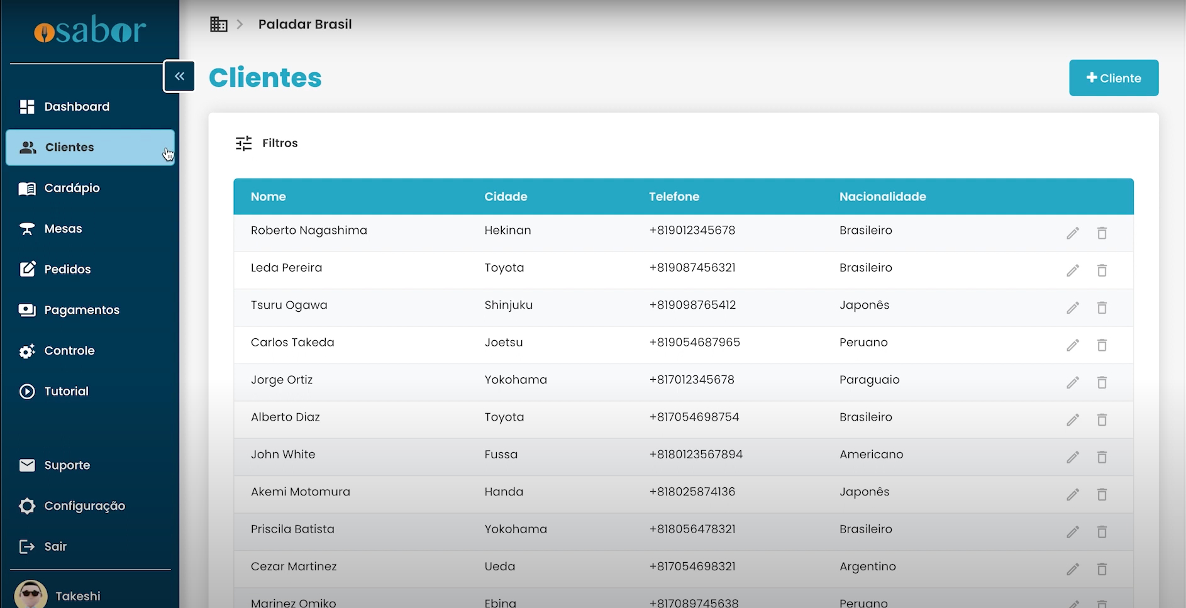The width and height of the screenshot is (1186, 608).
Task: Click the building icon in breadcrumb
Action: coord(218,25)
